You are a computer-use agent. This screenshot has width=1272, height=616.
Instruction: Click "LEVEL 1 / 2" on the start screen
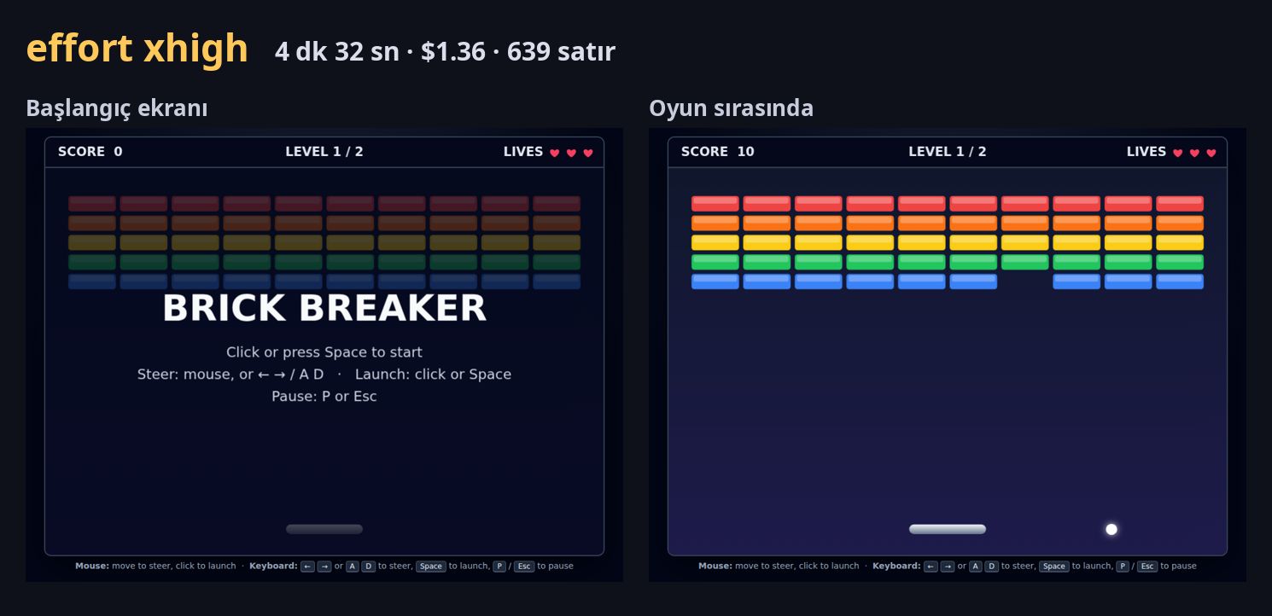click(x=324, y=152)
